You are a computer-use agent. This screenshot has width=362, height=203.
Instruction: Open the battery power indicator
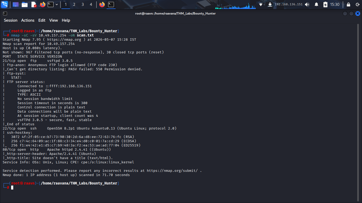[325, 4]
